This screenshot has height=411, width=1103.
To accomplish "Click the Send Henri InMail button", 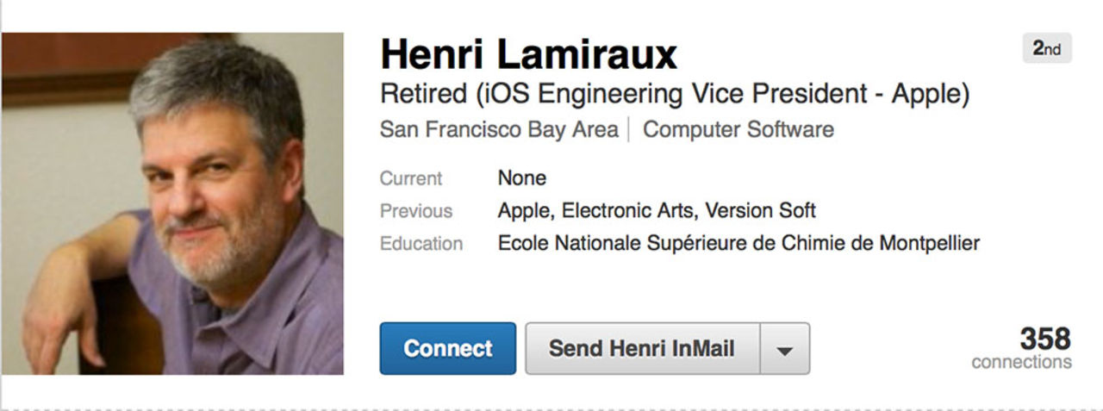I will click(642, 349).
